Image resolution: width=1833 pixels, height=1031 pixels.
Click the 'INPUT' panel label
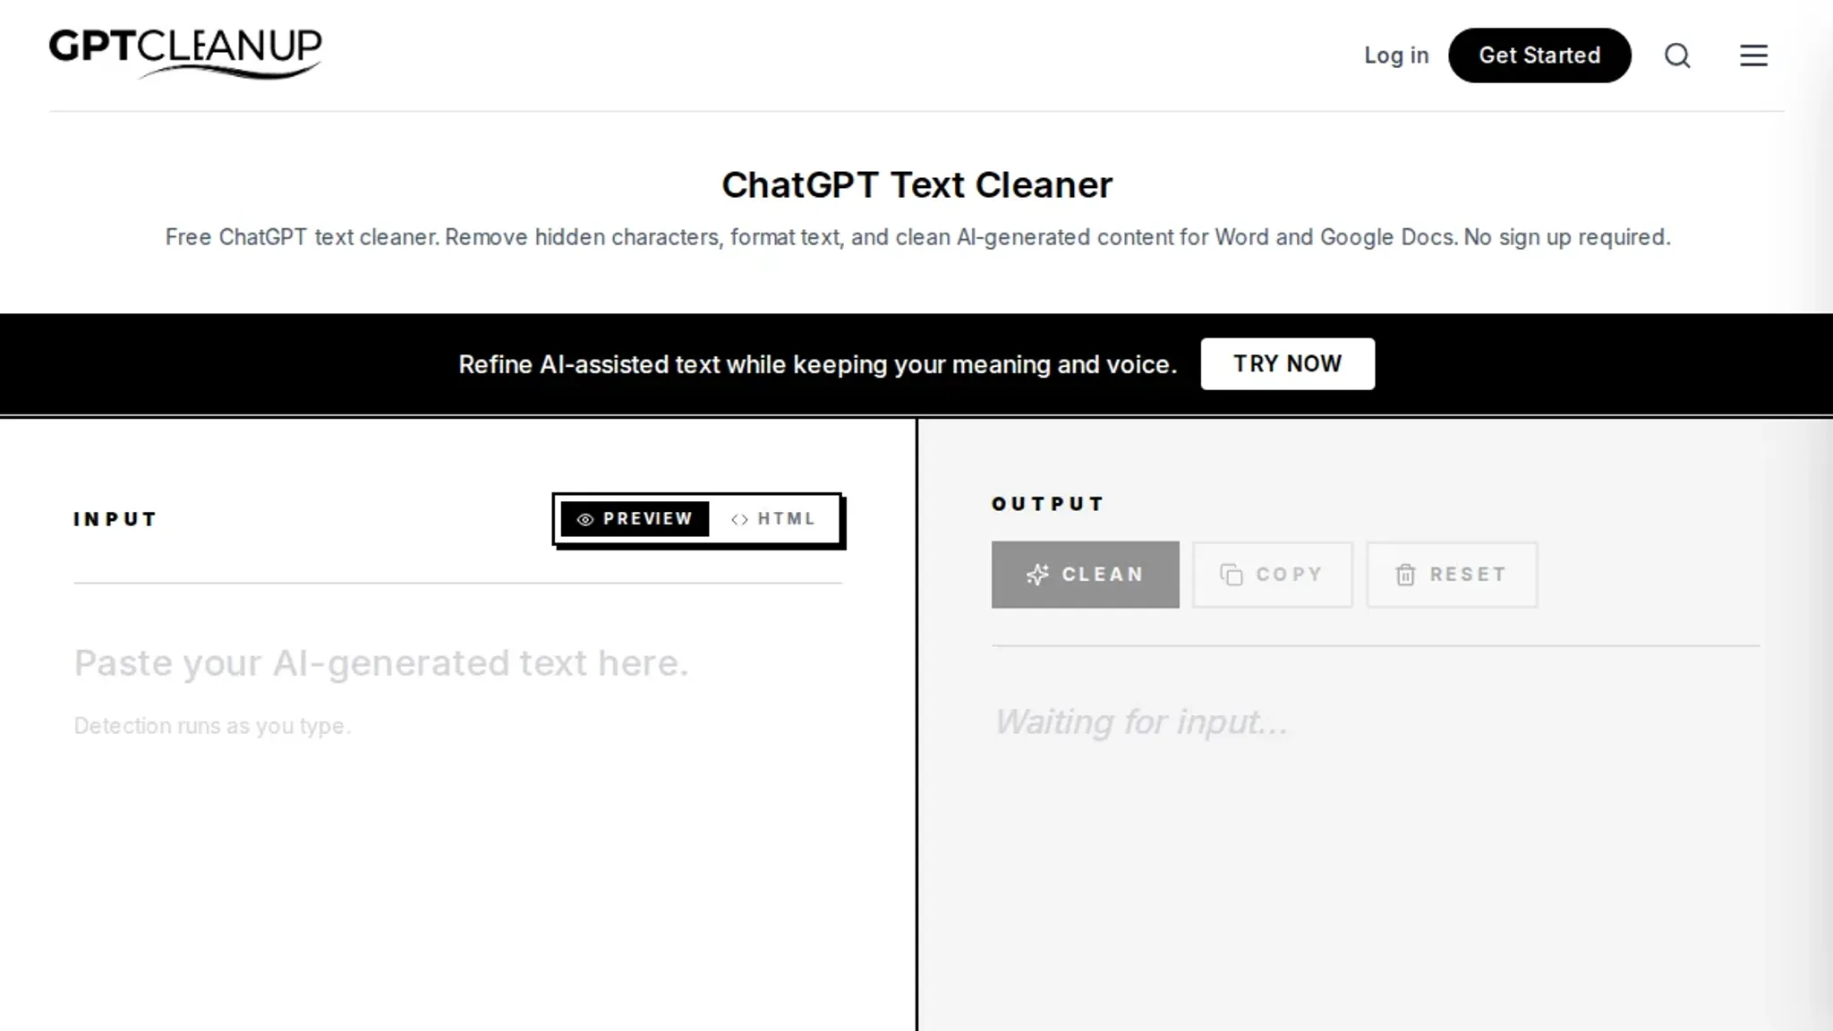(115, 519)
